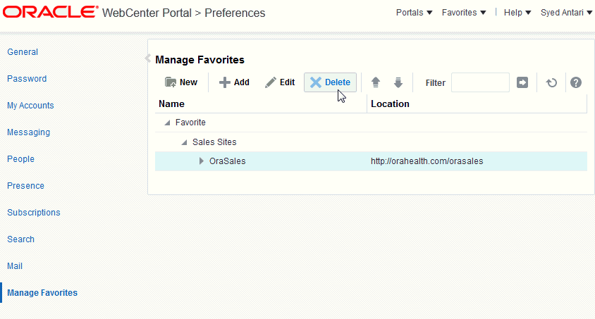Move selected favorite down with arrow icon
Image resolution: width=595 pixels, height=319 pixels.
point(398,82)
